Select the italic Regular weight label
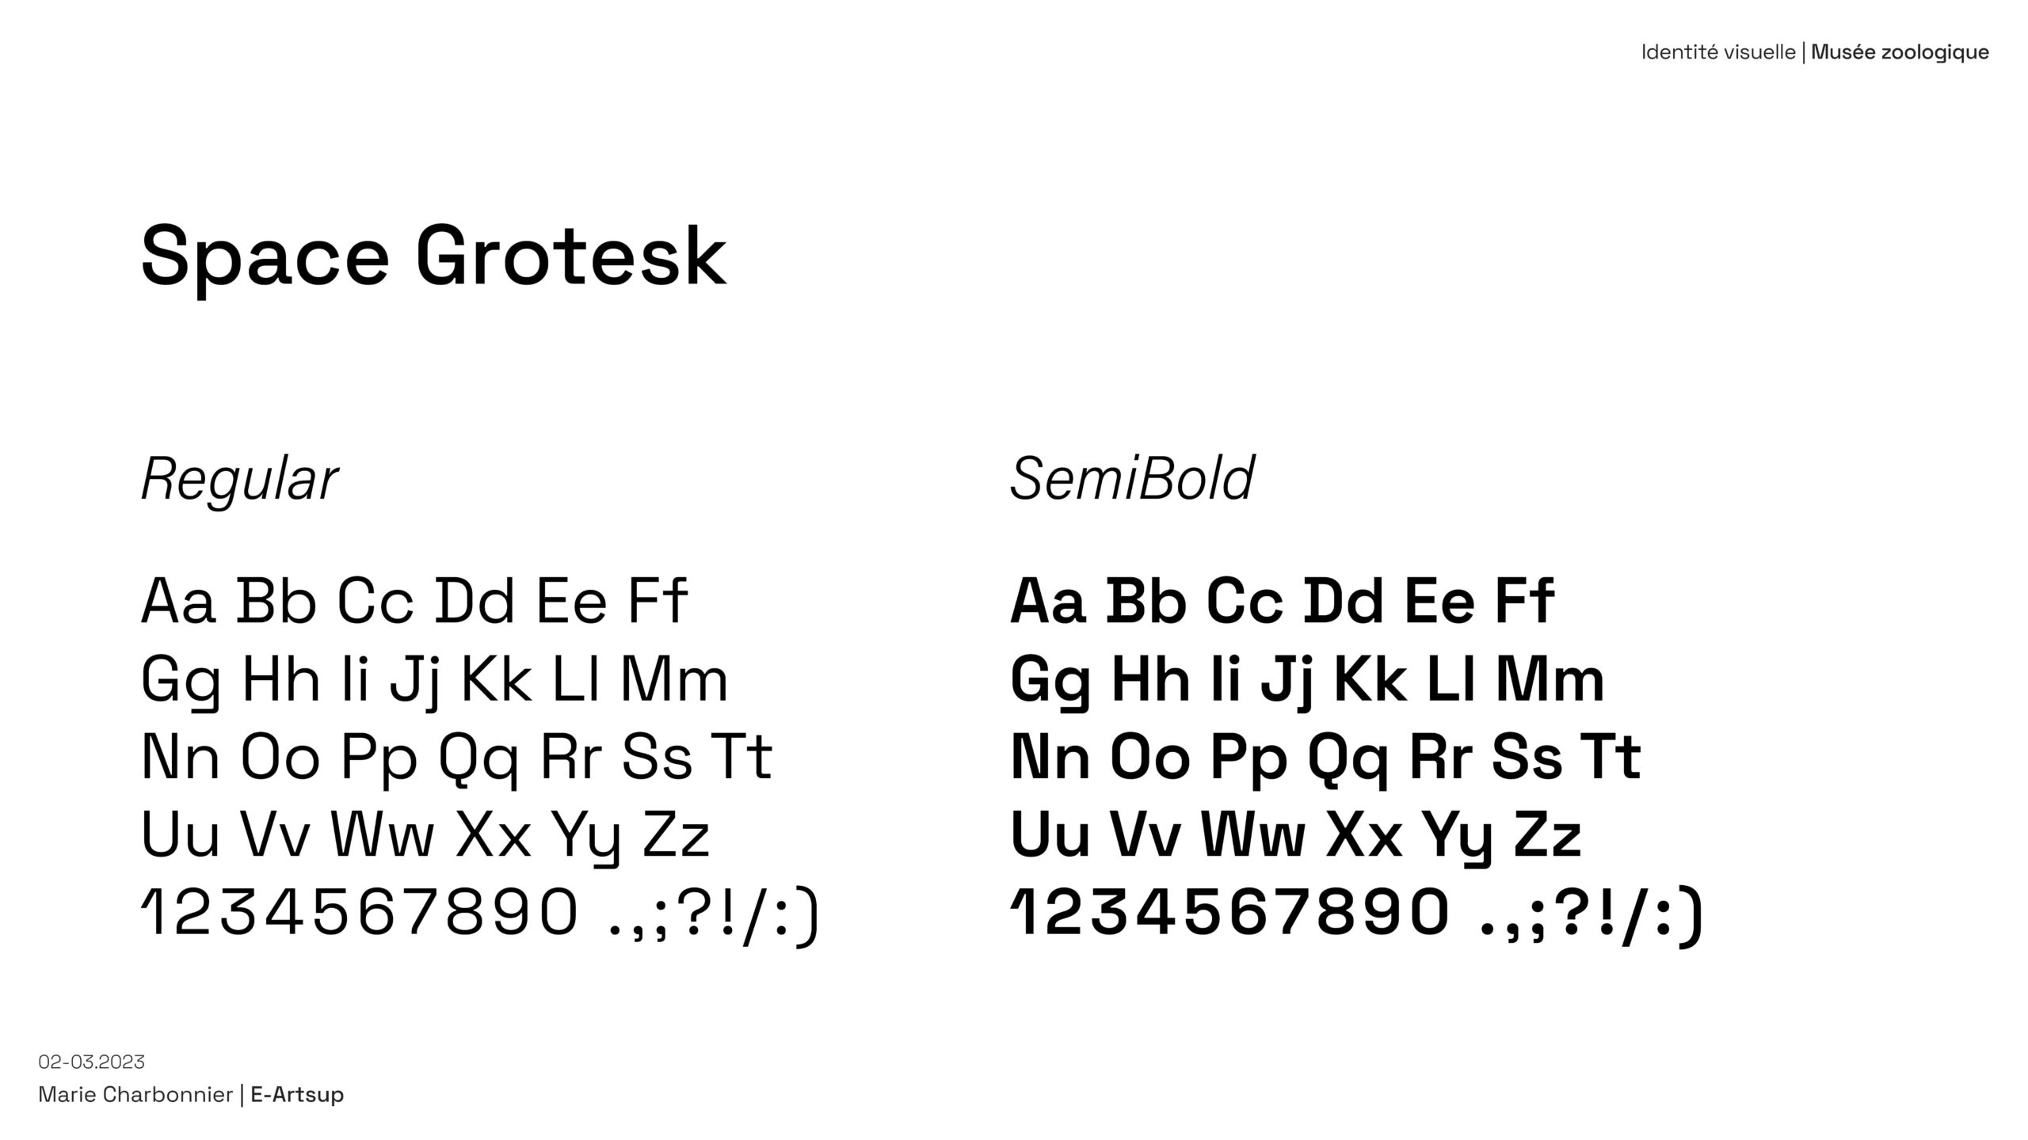Viewport: 2028px width, 1140px height. 239,480
